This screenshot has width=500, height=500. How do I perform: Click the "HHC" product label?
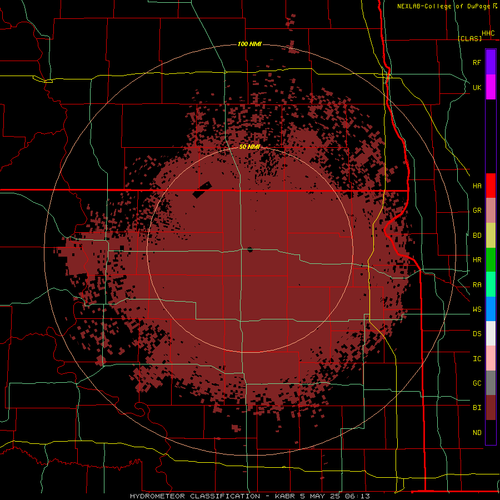[x=488, y=33]
